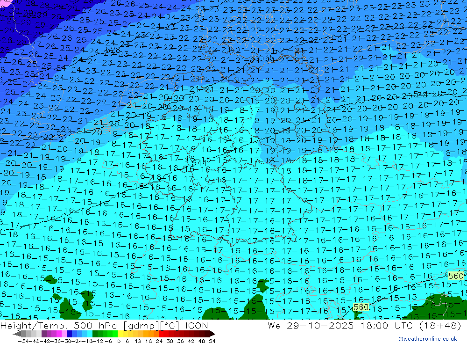
Task: Click the '544' contour label at upper right
Action: (x=421, y=95)
